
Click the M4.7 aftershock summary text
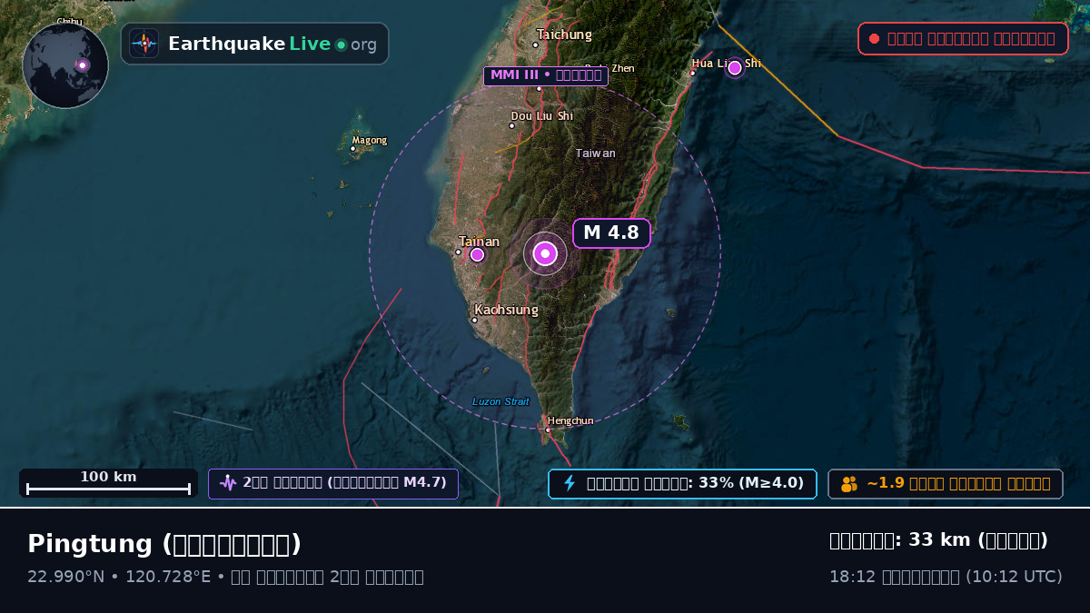pos(344,483)
